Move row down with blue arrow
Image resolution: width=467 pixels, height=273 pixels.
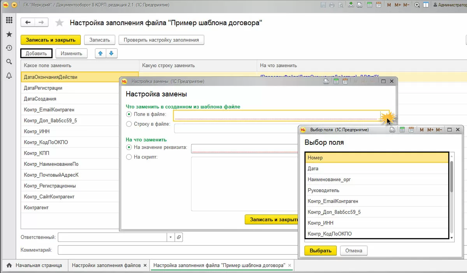pos(111,53)
